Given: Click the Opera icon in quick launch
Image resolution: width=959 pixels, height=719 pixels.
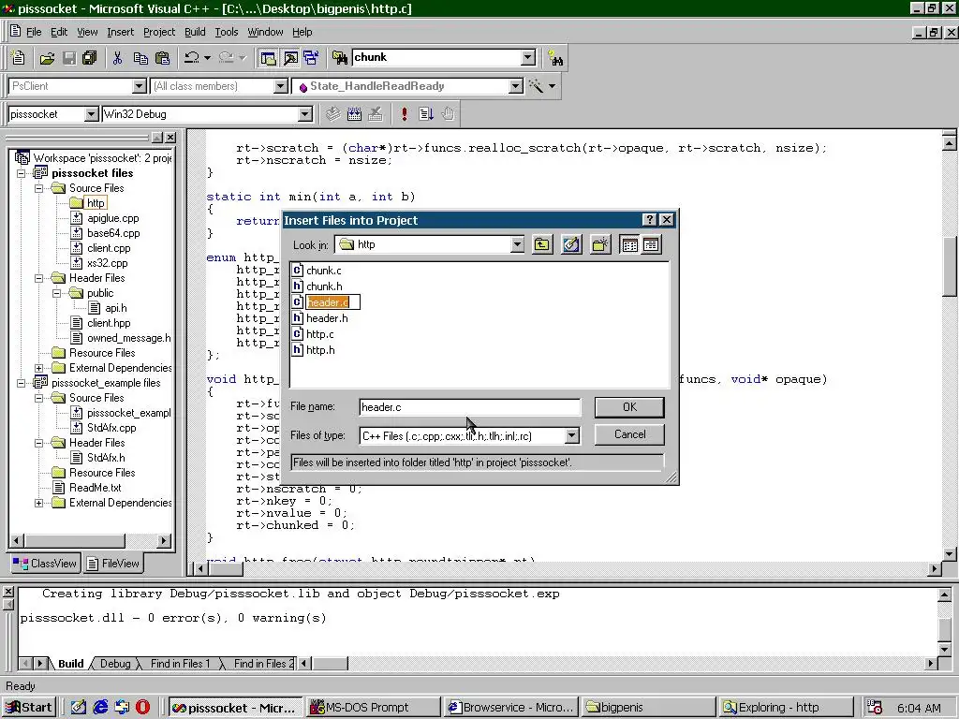Looking at the screenshot, I should click(142, 708).
